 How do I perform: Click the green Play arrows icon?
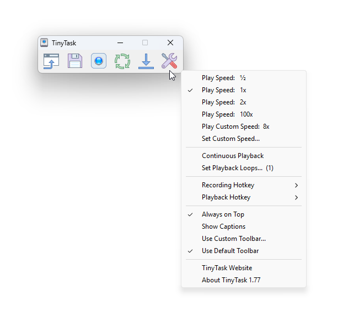pyautogui.click(x=122, y=61)
